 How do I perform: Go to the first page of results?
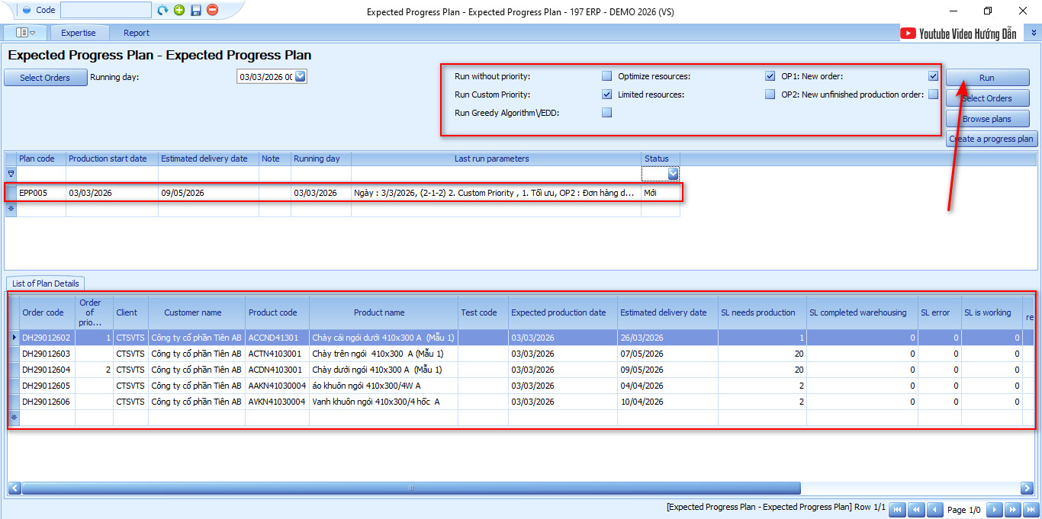point(898,510)
